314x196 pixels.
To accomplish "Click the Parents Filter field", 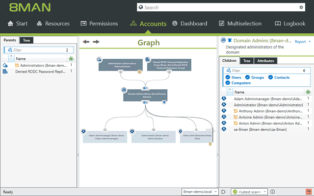I will (x=38, y=50).
